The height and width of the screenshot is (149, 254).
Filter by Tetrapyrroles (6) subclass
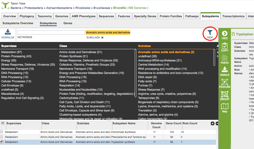pos(149,98)
